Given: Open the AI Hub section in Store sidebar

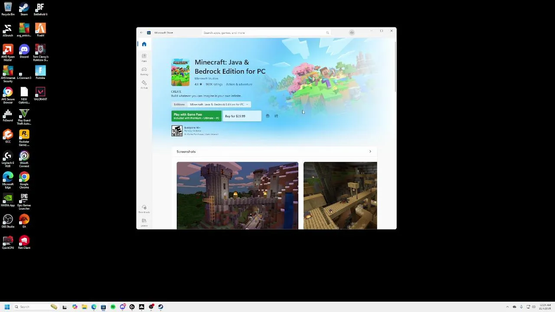Looking at the screenshot, I should (x=144, y=84).
